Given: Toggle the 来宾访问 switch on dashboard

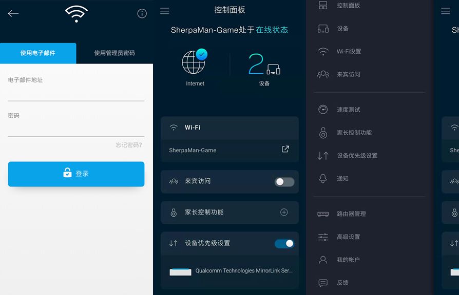Looking at the screenshot, I should (284, 182).
